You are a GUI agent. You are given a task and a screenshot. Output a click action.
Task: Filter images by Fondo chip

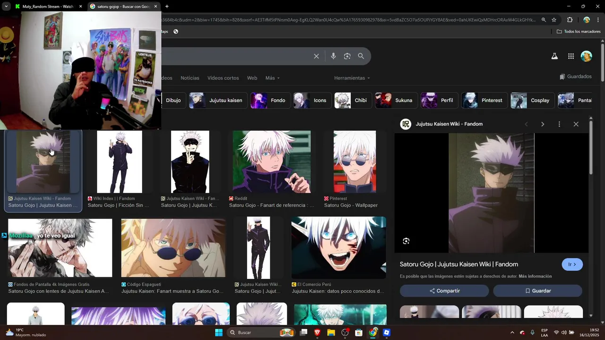click(270, 100)
